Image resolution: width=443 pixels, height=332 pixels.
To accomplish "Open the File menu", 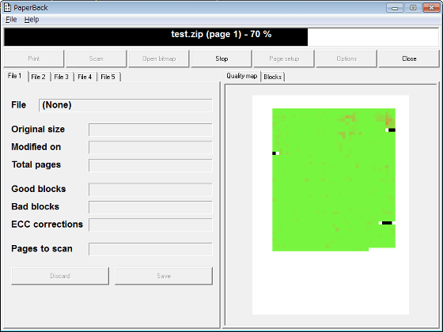I will click(11, 20).
